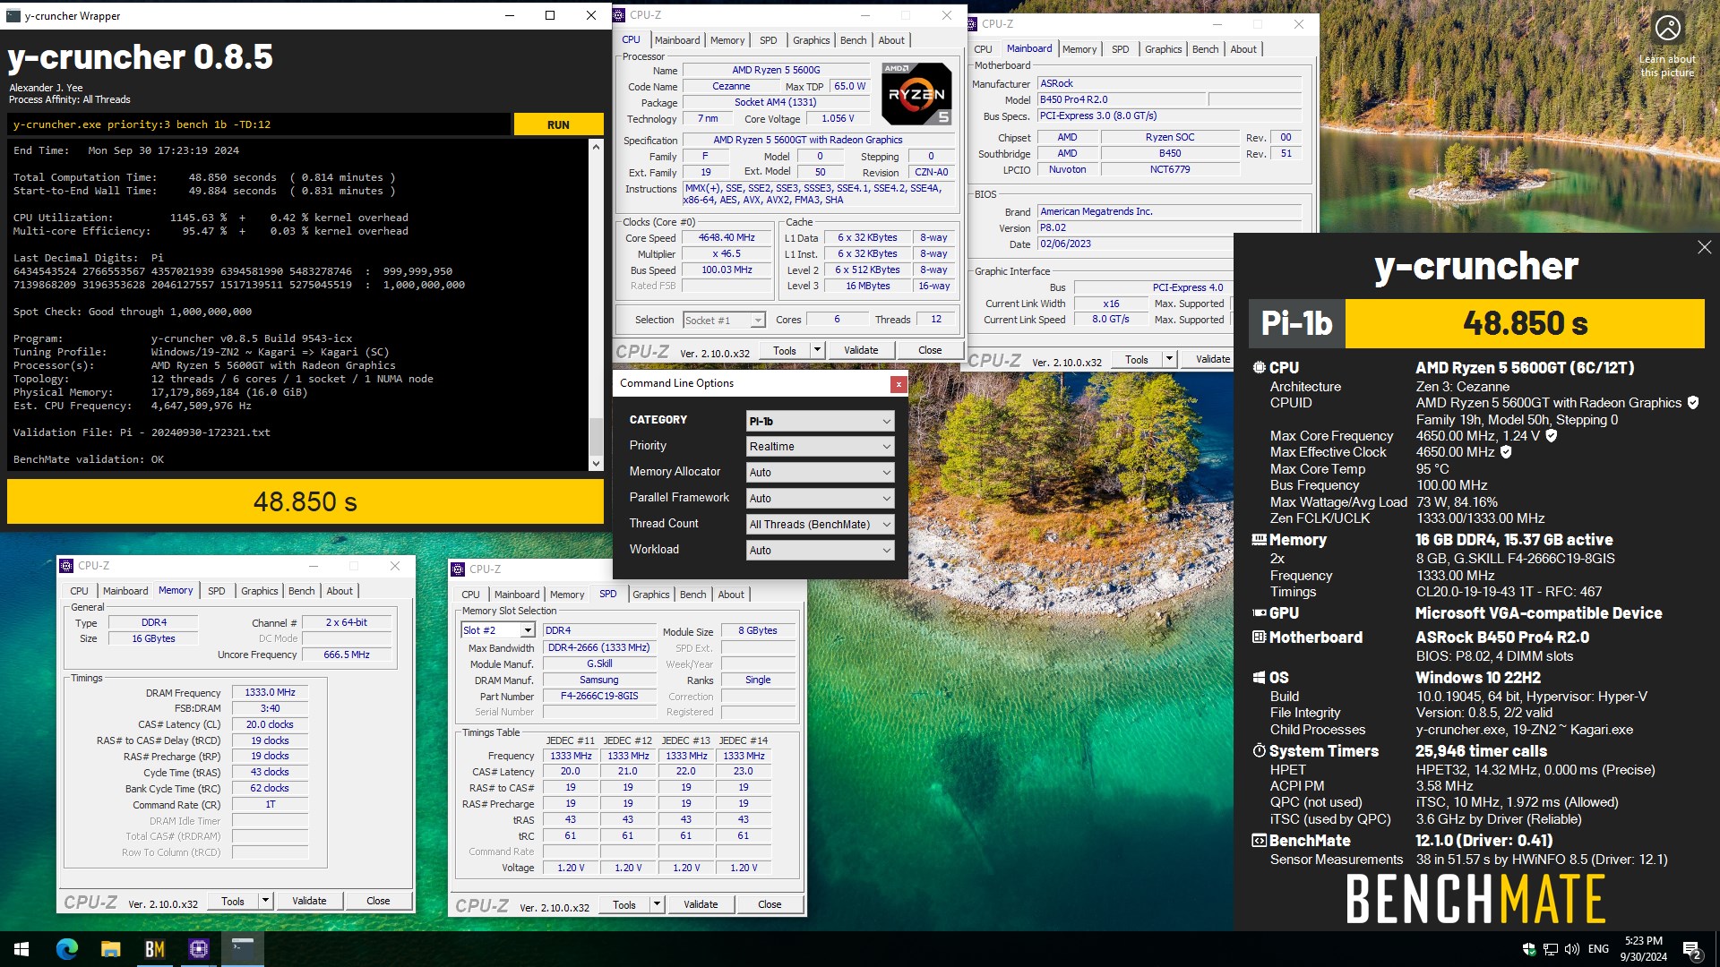Click the y-cruncher console scrollbar up arrow
1720x967 pixels.
(x=596, y=147)
